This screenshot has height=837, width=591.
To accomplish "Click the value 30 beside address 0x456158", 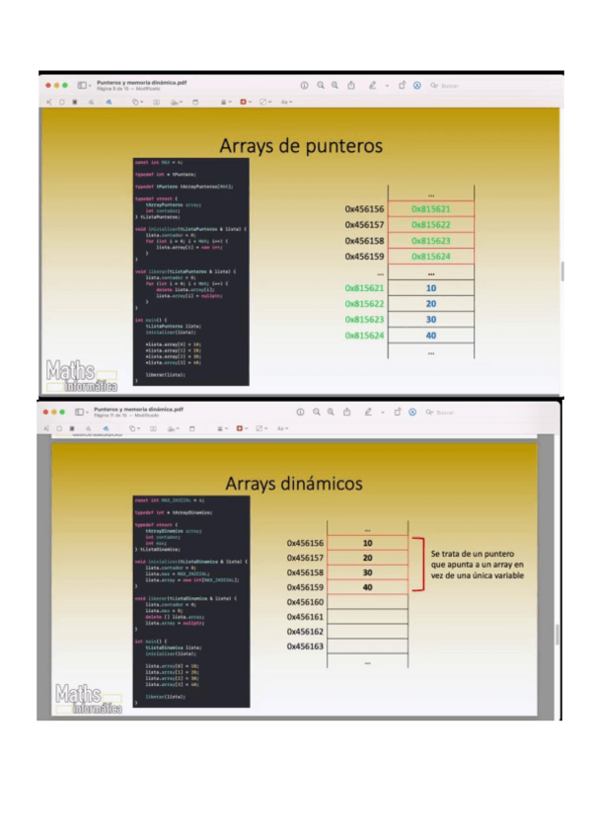I will click(367, 572).
